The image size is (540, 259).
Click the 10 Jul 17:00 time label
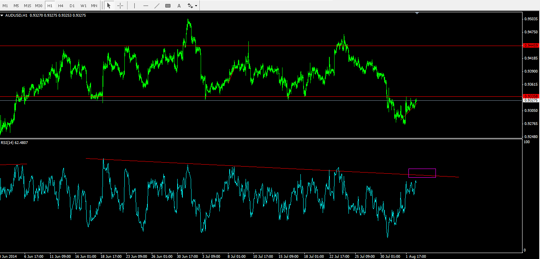(263, 256)
